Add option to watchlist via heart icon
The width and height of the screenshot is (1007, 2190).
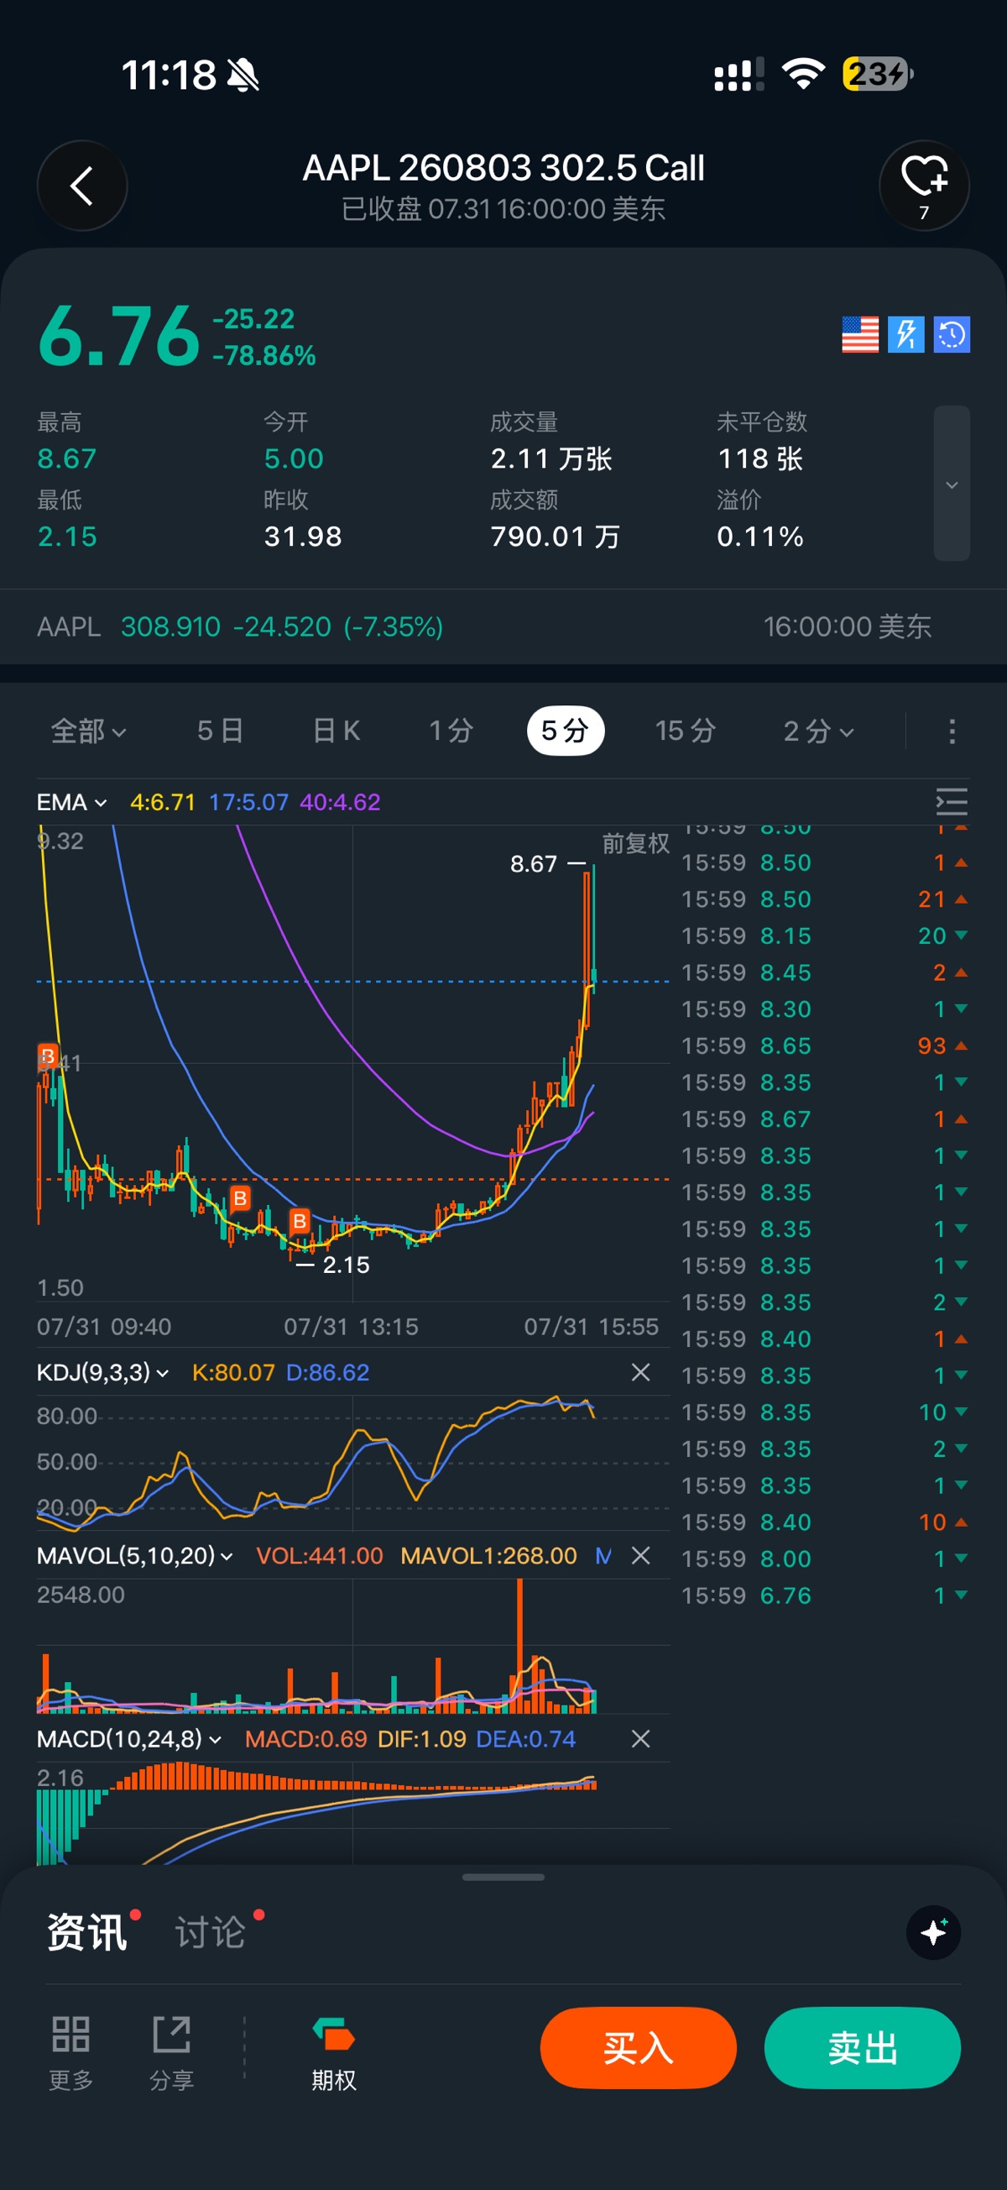[924, 186]
